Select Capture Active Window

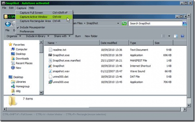[x=44, y=17]
